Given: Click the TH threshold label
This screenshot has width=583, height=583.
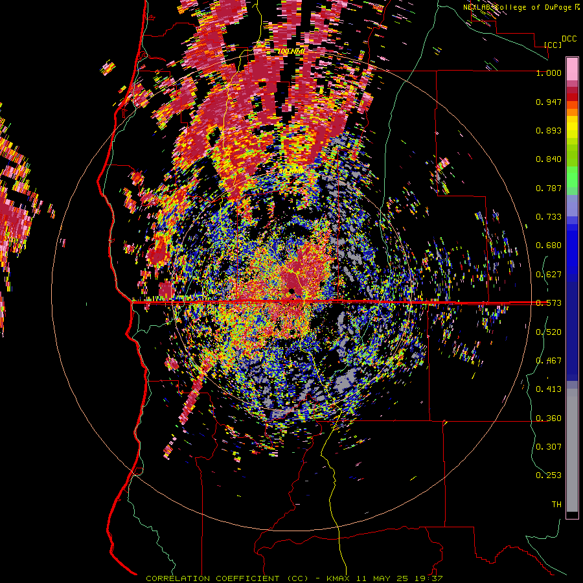Looking at the screenshot, I should 556,504.
